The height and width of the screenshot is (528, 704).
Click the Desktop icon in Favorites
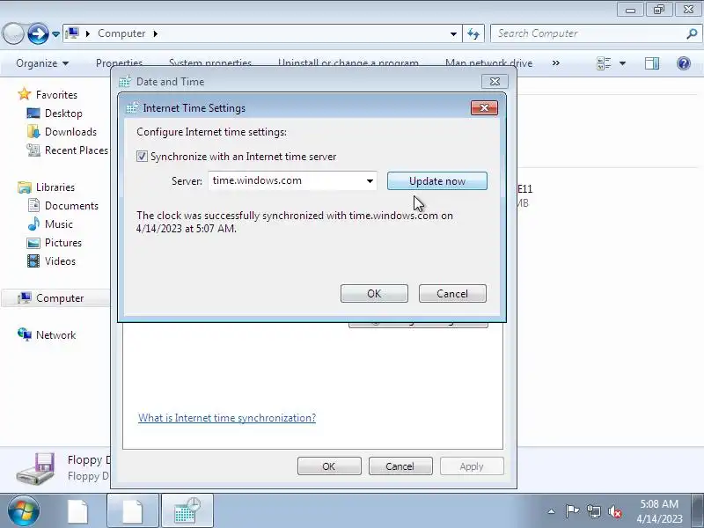(x=33, y=114)
